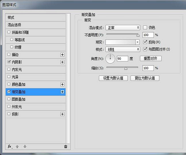The image size is (186, 155).
Task: Click the fx add-effect icon at the bottom
Action: click(9, 147)
